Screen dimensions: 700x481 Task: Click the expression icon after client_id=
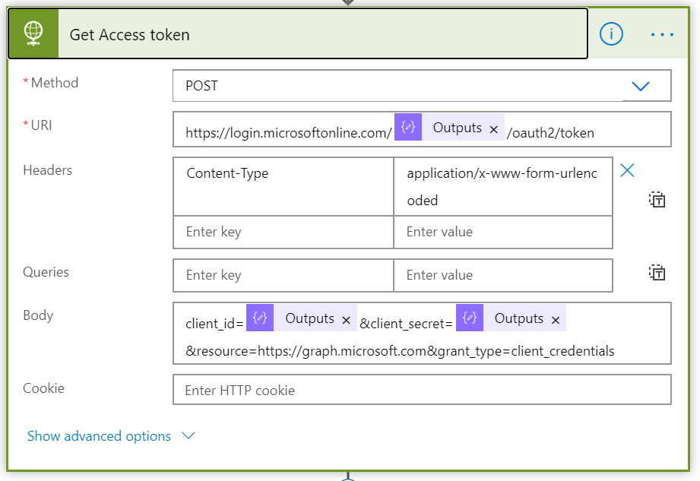[260, 318]
